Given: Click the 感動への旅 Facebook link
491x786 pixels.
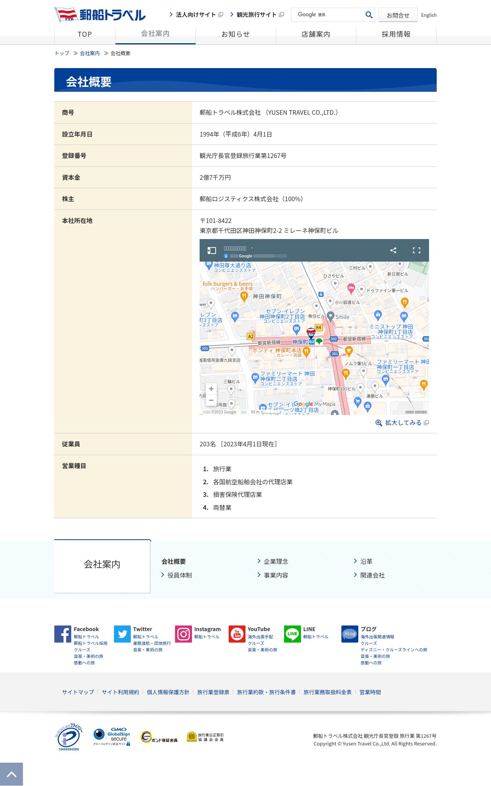Looking at the screenshot, I should [85, 663].
